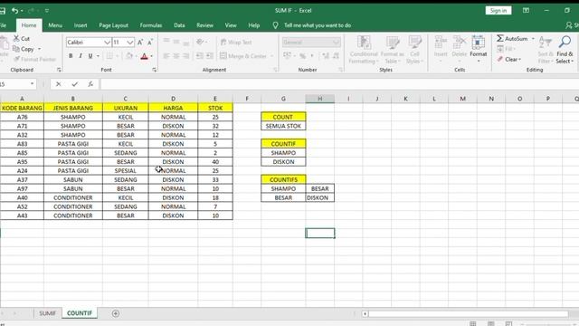
Task: Open the Data tab
Action: tap(179, 25)
